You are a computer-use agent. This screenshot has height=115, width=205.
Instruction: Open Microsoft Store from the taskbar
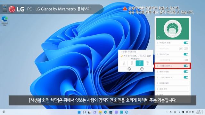click(x=111, y=112)
